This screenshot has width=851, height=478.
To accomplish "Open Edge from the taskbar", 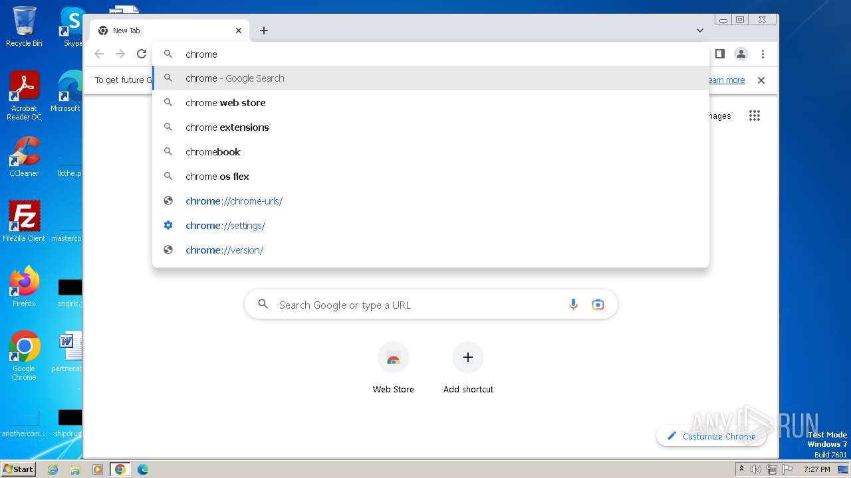I will [x=142, y=469].
